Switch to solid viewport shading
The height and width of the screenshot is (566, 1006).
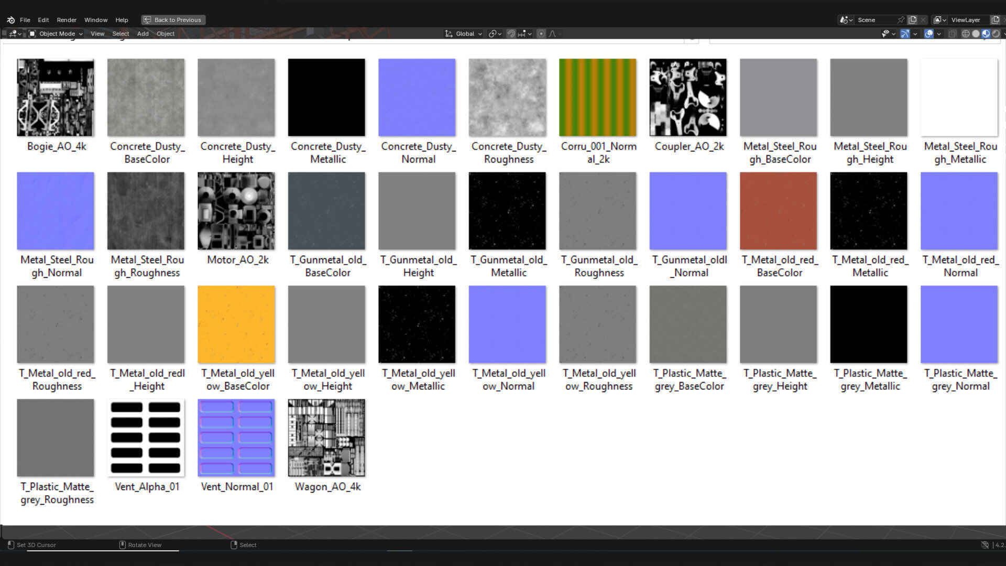click(976, 34)
